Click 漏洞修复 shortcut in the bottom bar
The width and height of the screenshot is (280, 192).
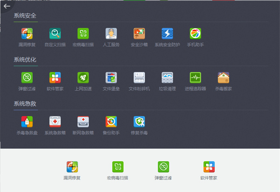coord(72,167)
